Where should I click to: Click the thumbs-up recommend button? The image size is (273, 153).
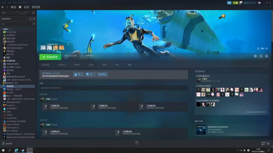click(x=78, y=74)
